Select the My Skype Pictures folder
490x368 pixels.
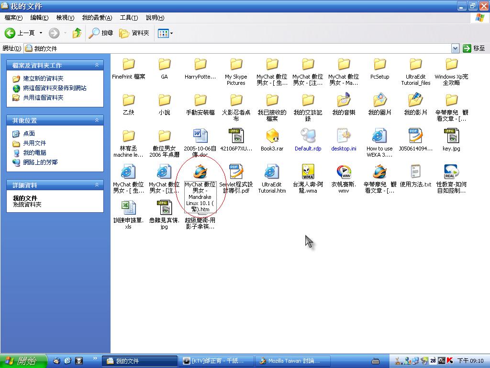(x=236, y=65)
